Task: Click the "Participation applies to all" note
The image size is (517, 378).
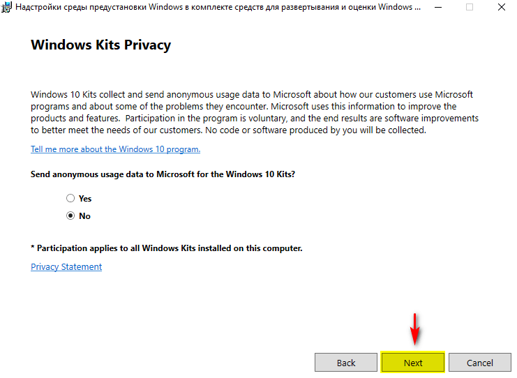Action: pyautogui.click(x=166, y=248)
